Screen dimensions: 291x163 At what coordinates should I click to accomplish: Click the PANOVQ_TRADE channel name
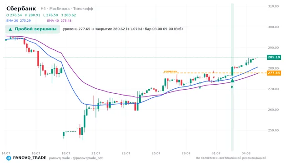[29, 158]
